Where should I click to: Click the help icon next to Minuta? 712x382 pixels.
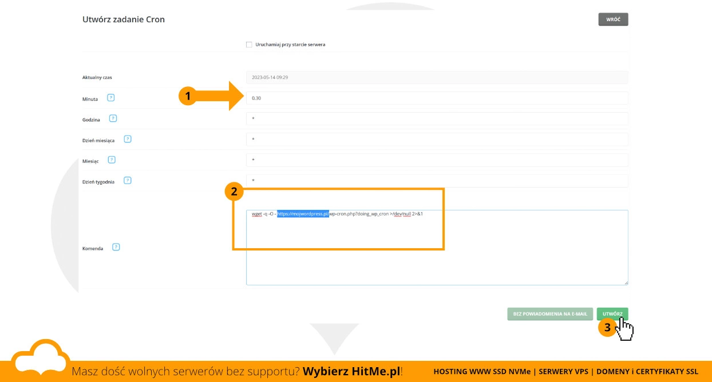click(111, 98)
